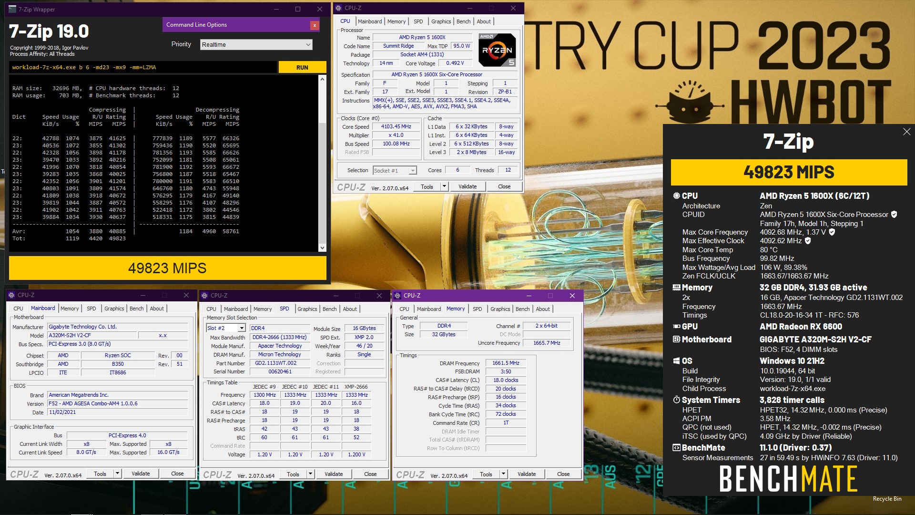Switch to Graphics tab in SPD CPU-Z window

click(x=307, y=309)
